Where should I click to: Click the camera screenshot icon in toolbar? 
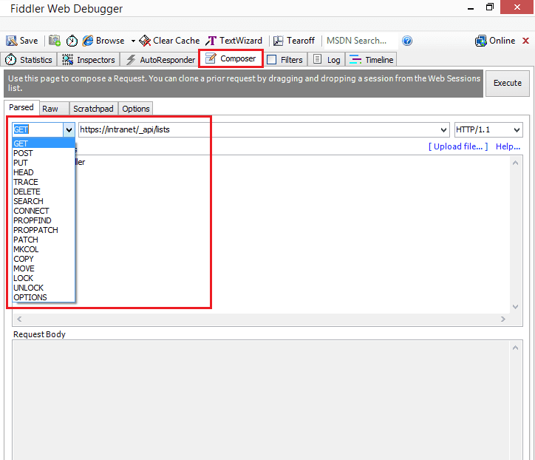click(x=55, y=41)
